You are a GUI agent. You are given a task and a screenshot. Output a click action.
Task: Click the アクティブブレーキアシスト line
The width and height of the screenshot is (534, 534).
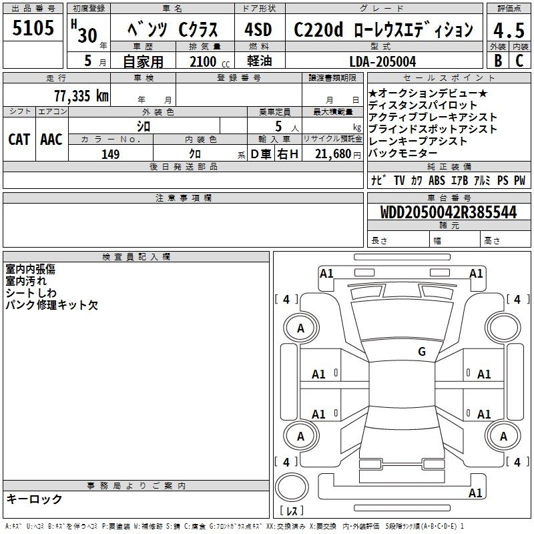pyautogui.click(x=433, y=117)
